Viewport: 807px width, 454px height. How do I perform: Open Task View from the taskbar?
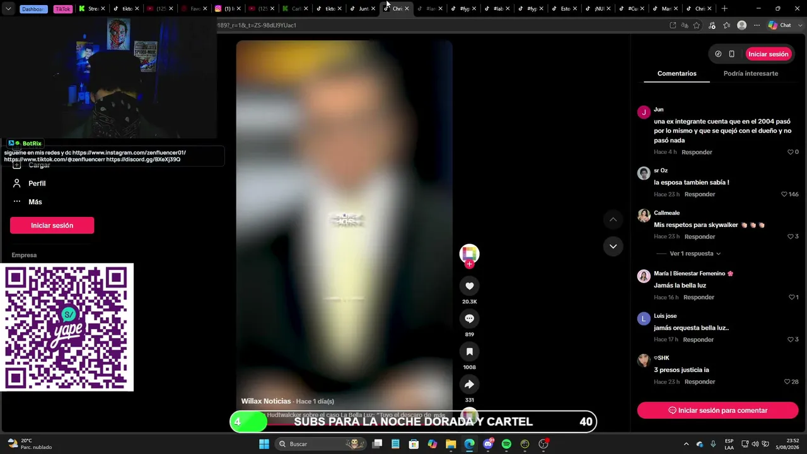point(377,444)
